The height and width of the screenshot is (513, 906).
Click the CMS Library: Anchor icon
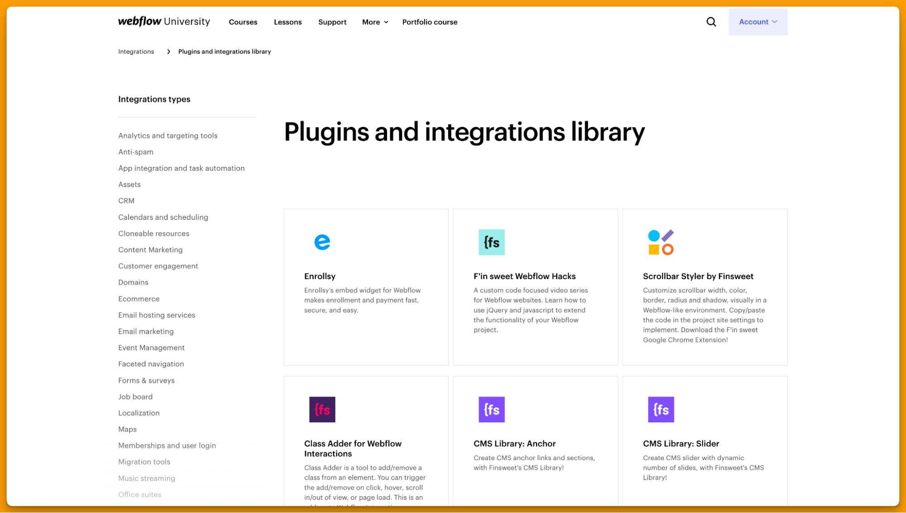tap(492, 409)
